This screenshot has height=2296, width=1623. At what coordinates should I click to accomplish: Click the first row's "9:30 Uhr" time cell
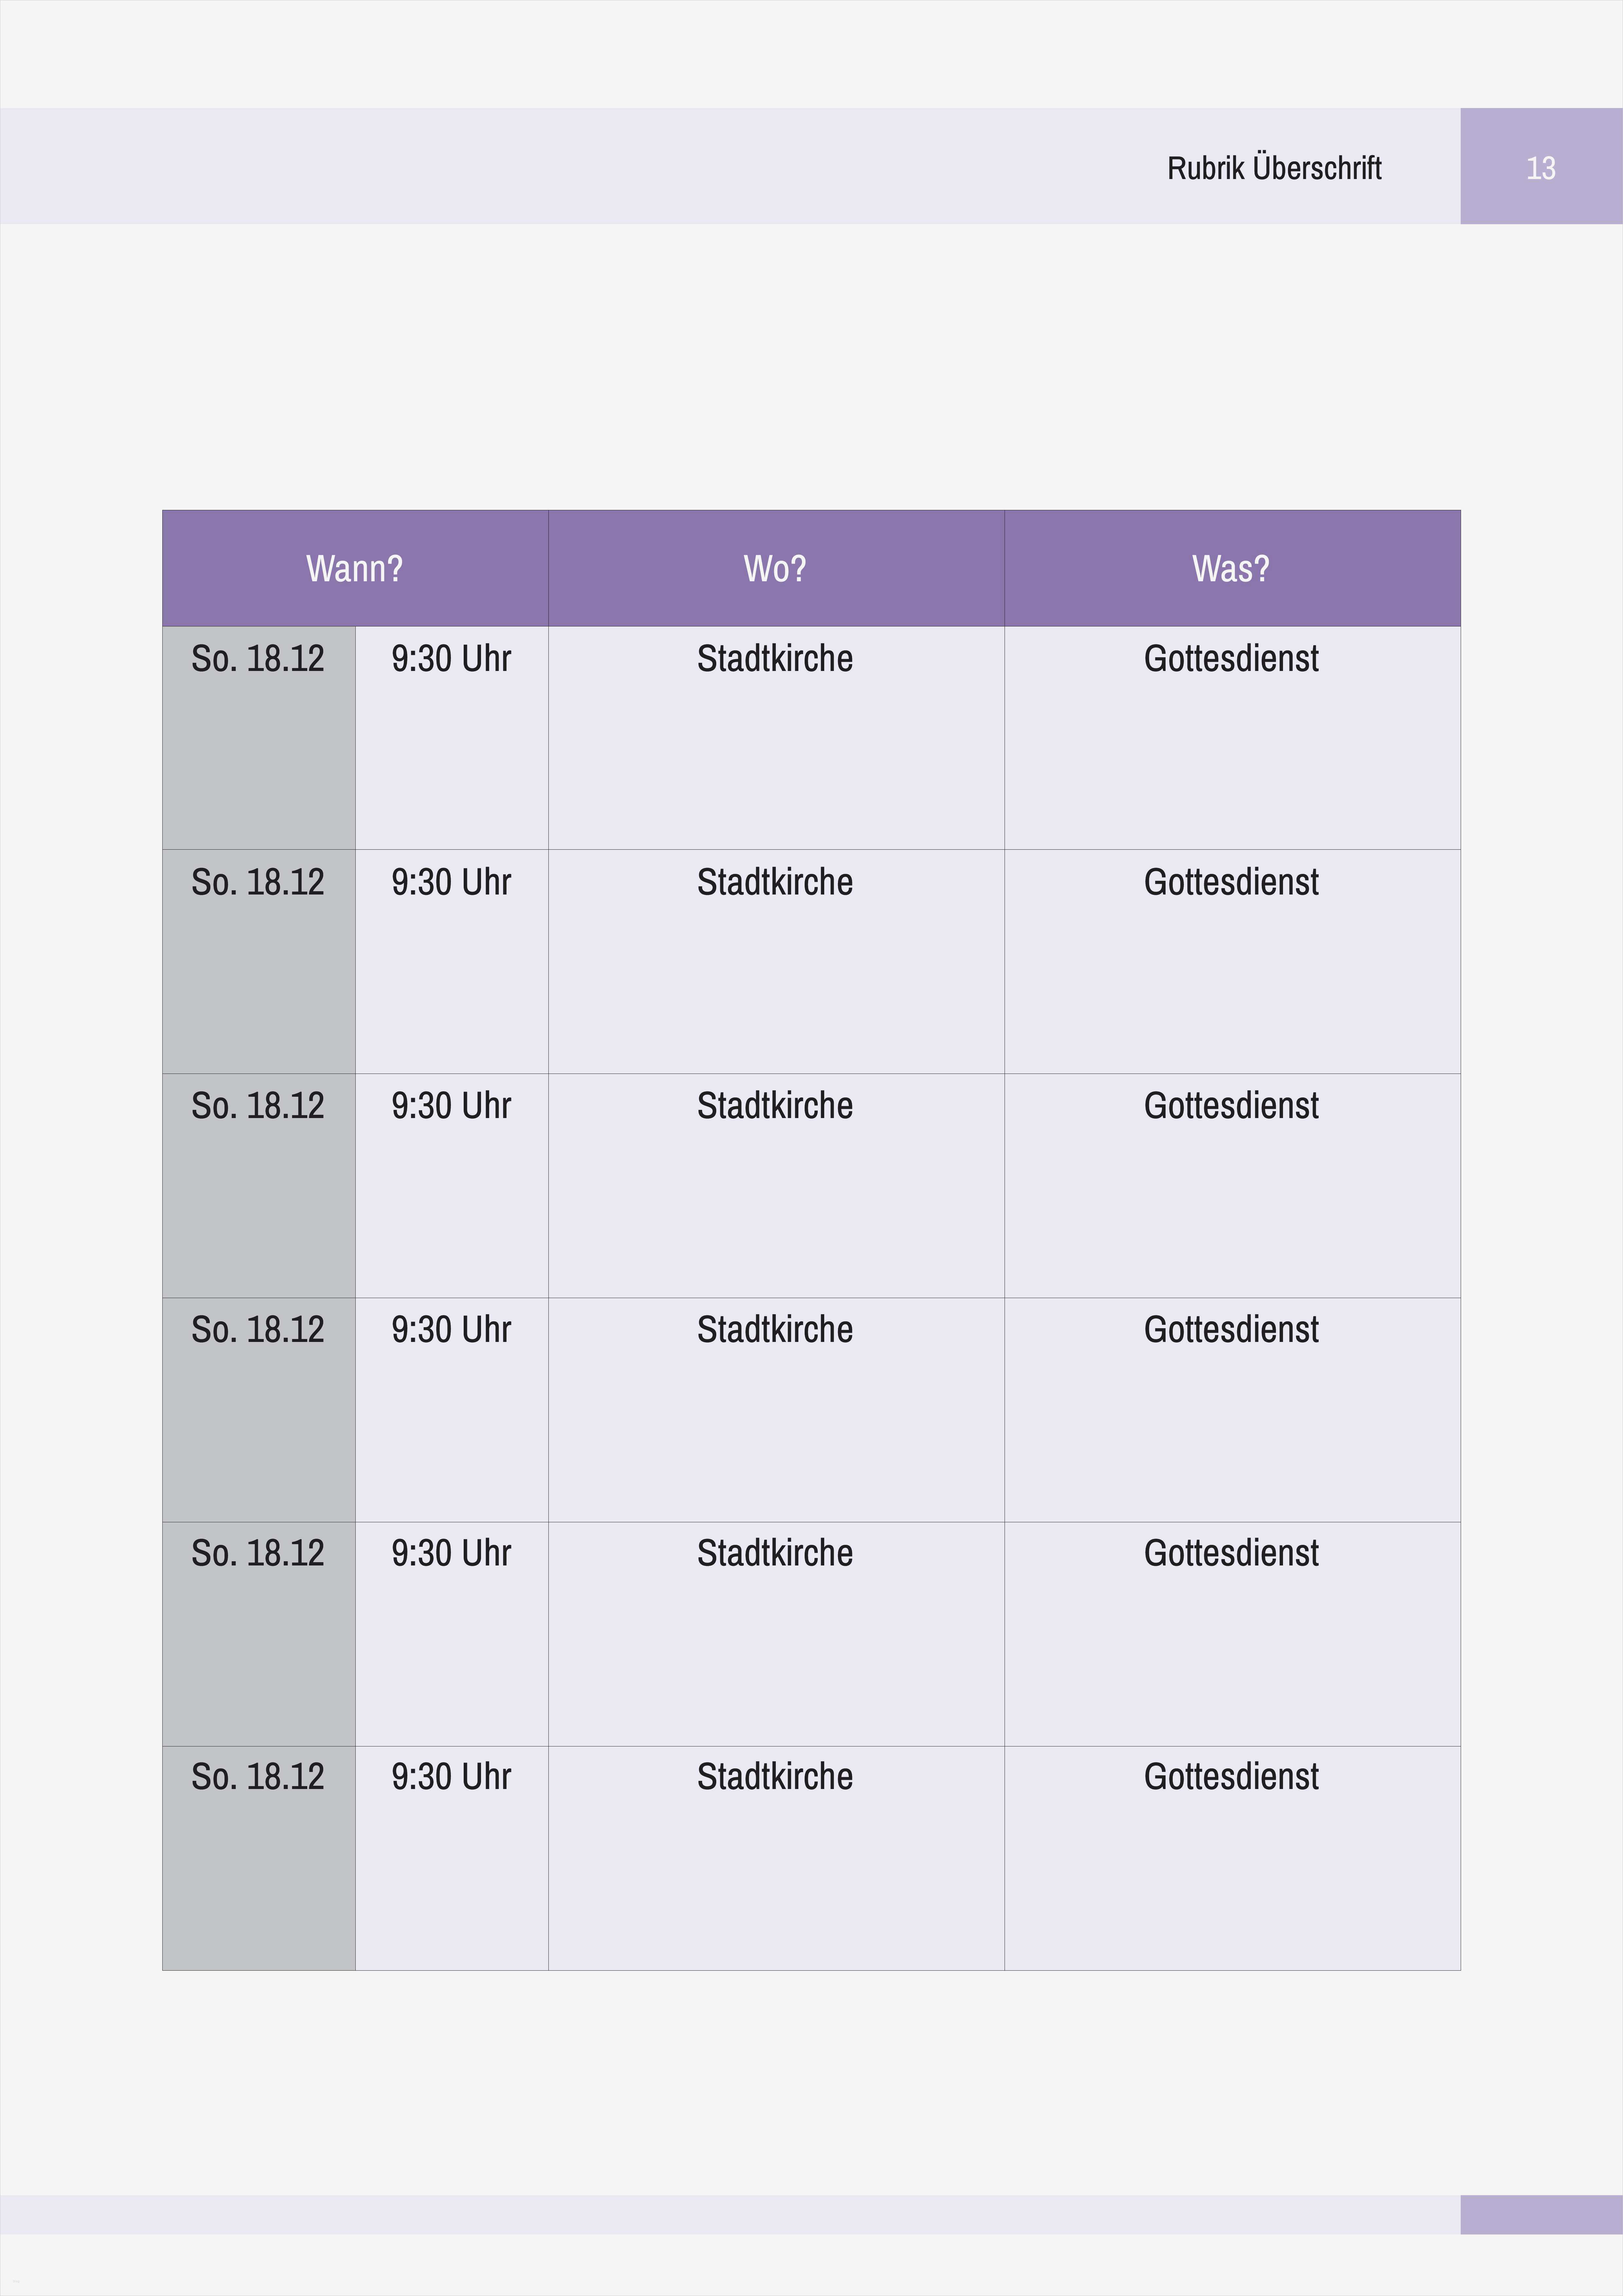pyautogui.click(x=451, y=659)
